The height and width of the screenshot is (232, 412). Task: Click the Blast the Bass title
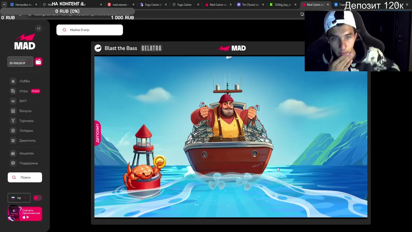click(x=121, y=48)
